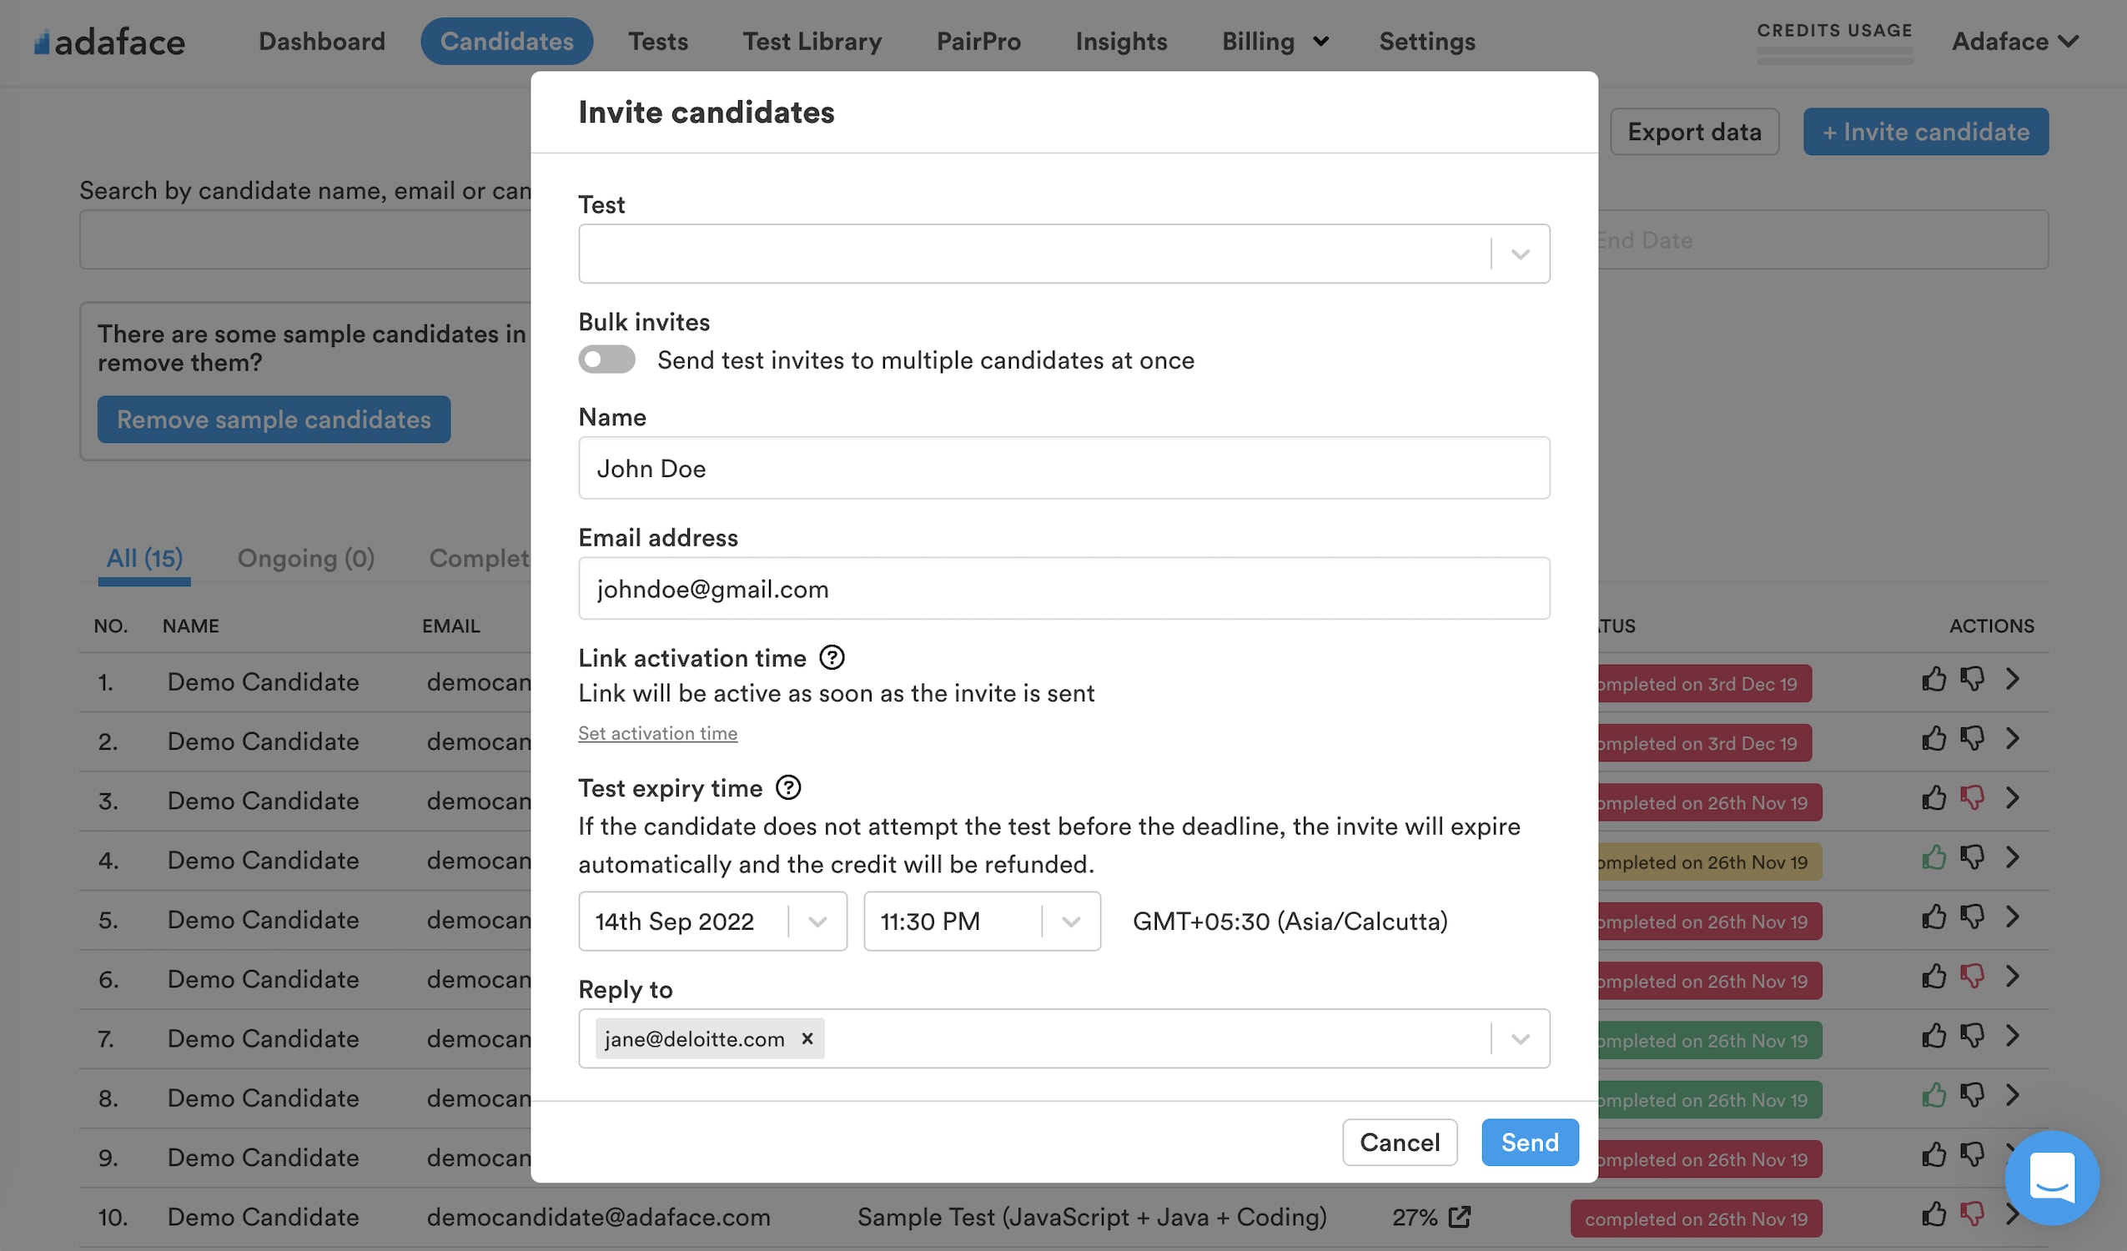Open the Billing menu
This screenshot has width=2127, height=1251.
pos(1275,42)
